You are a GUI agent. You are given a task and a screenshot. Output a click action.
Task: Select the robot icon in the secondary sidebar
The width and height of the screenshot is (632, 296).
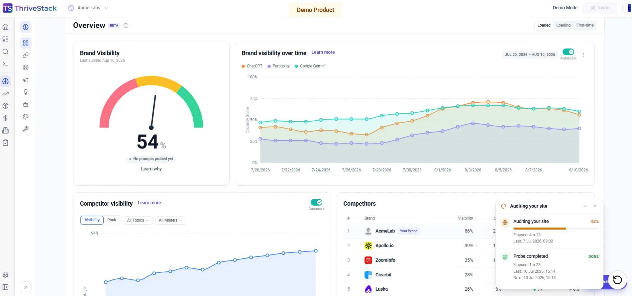click(x=26, y=104)
